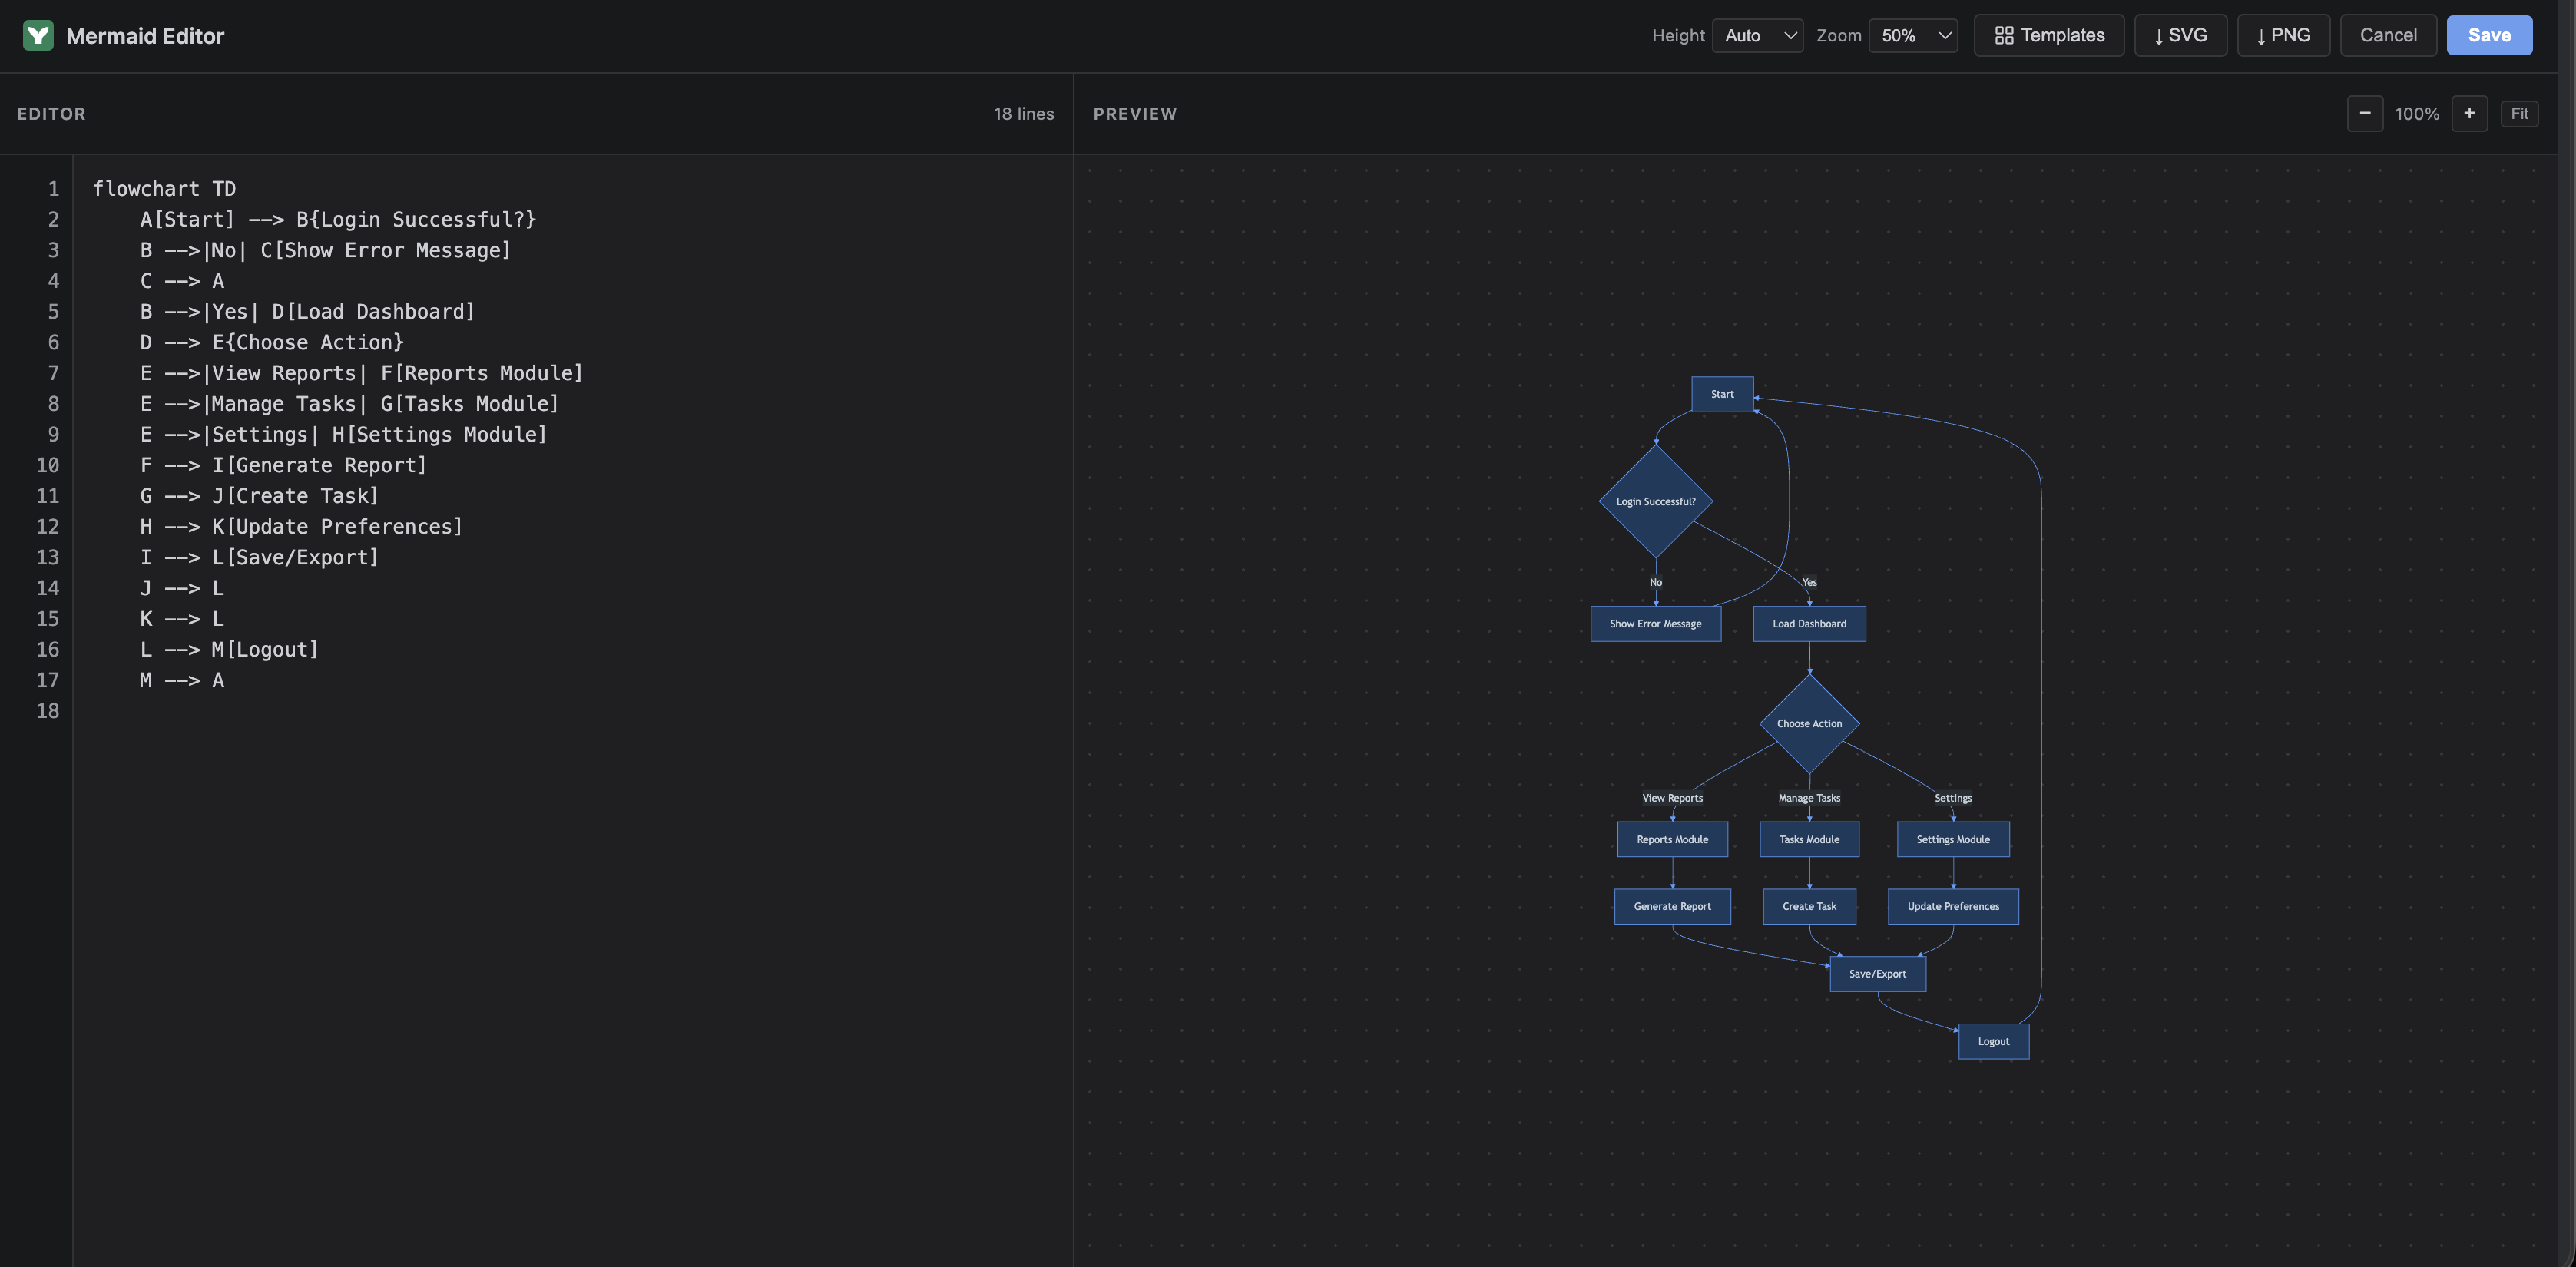The image size is (2576, 1267).
Task: Click code line 'B -->|Yes| D[Load Dashboard]'
Action: point(307,312)
